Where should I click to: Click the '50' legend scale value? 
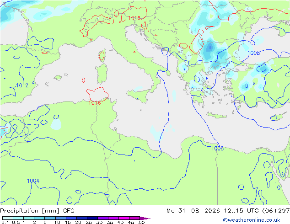point(142,222)
